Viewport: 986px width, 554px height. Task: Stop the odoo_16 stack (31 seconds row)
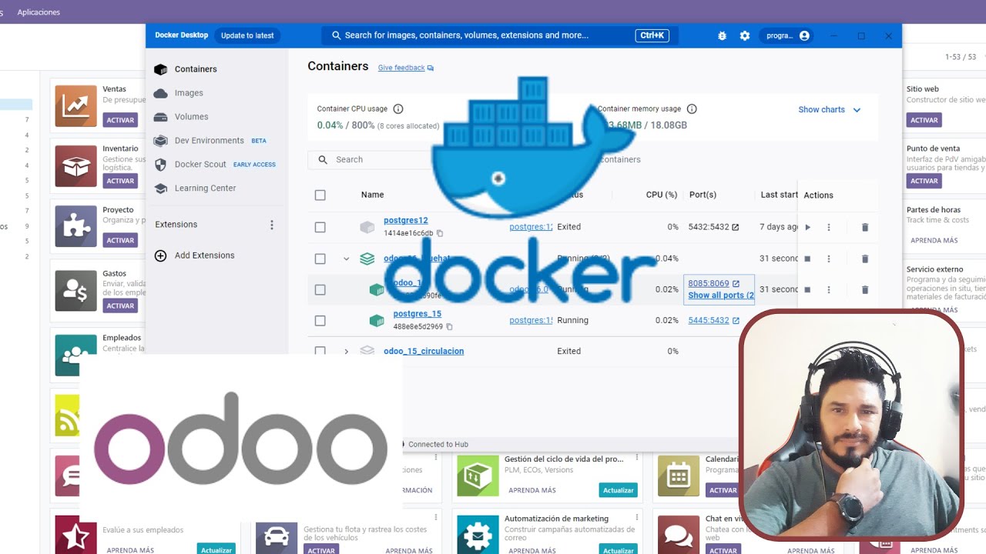tap(807, 259)
